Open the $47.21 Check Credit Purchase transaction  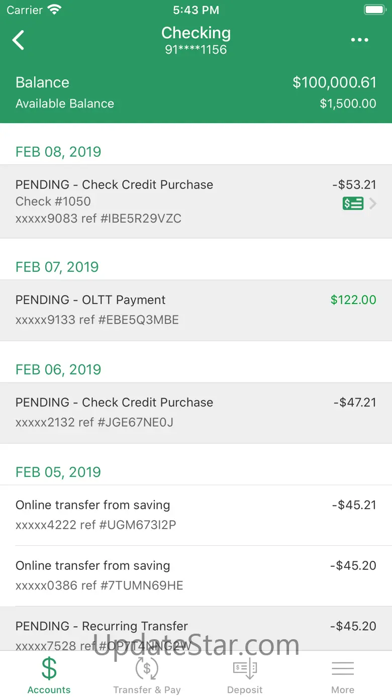point(196,413)
